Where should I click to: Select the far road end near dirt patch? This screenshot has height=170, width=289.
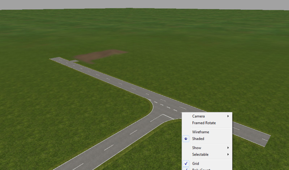pos(58,59)
